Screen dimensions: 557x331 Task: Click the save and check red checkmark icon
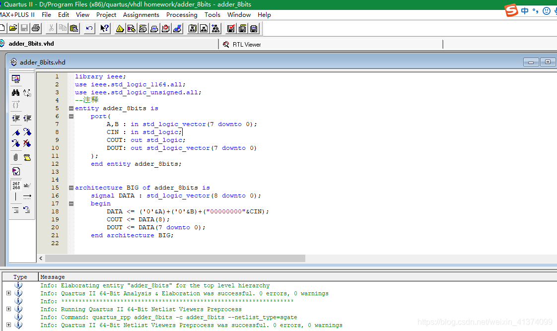[x=230, y=28]
